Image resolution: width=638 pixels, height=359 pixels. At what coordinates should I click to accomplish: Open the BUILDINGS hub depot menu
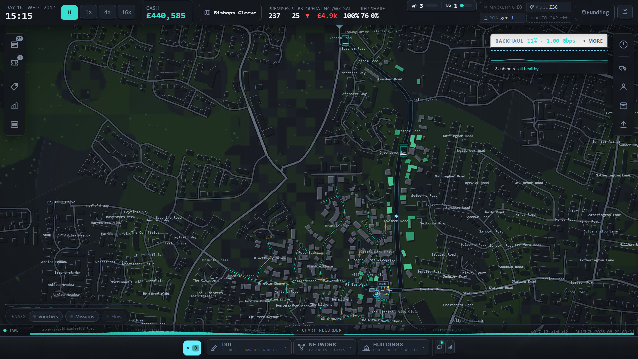pos(393,347)
